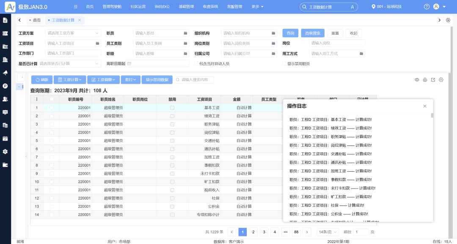Open the print icon above the data grid
This screenshot has height=244, width=457.
pos(425,80)
